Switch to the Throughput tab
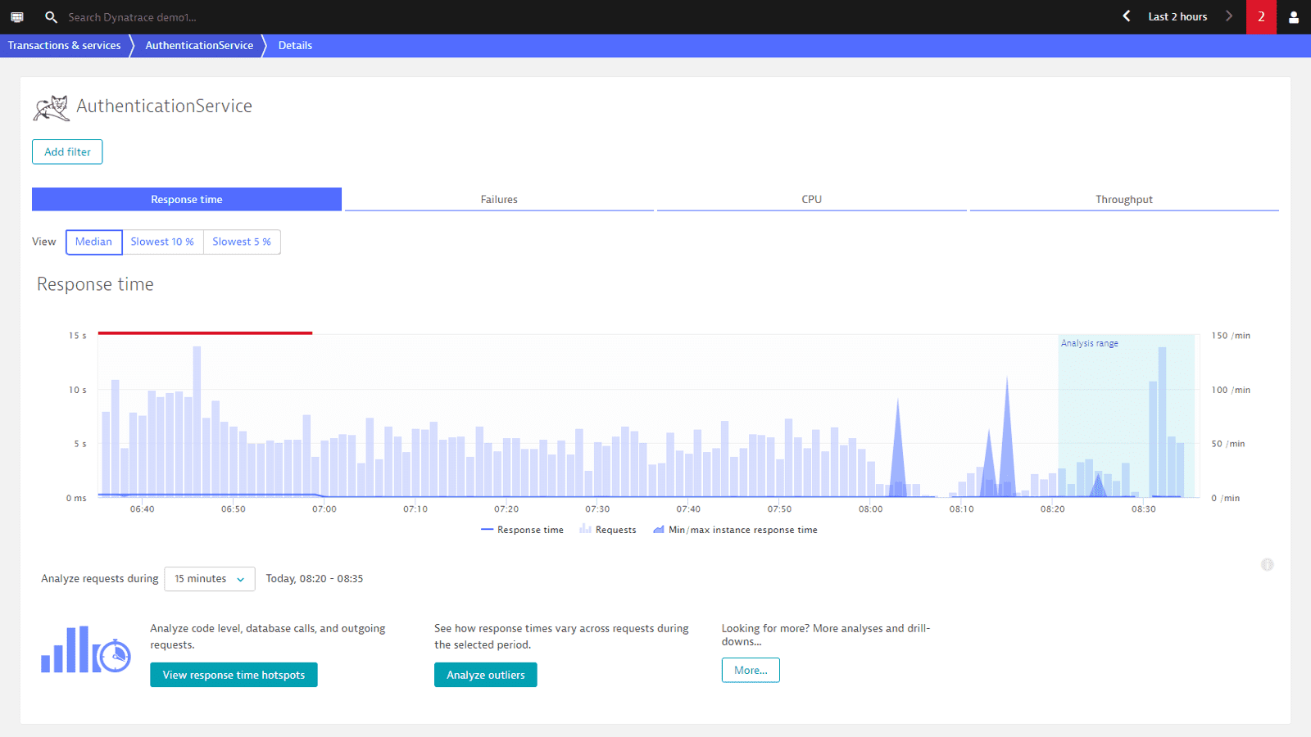This screenshot has width=1311, height=737. (x=1124, y=199)
